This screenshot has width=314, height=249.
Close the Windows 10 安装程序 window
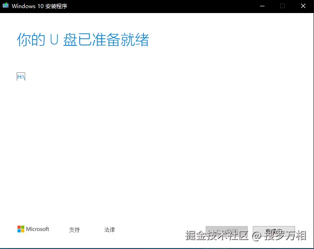click(x=303, y=6)
